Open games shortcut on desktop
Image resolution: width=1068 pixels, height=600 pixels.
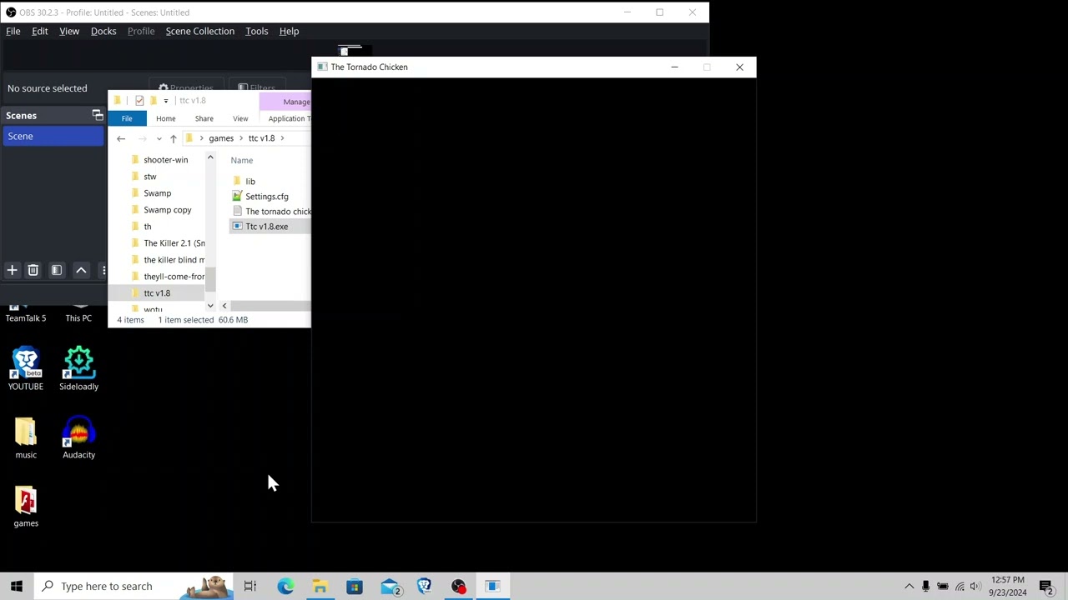click(x=26, y=506)
